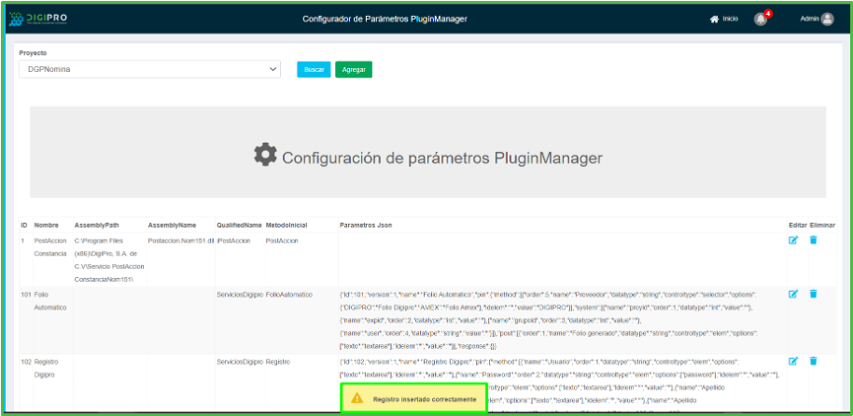853x416 pixels.
Task: Go to Inicio home link
Action: click(724, 19)
